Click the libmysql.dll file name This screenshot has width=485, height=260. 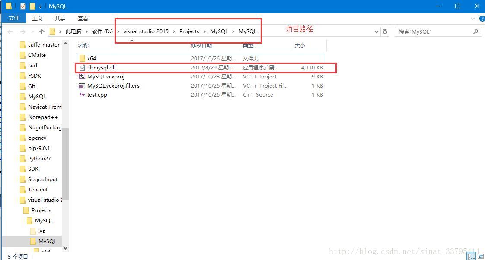[101, 68]
